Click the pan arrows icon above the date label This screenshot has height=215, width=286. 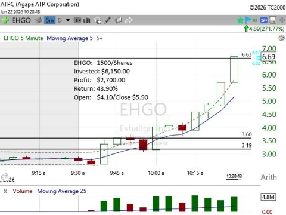point(4,176)
